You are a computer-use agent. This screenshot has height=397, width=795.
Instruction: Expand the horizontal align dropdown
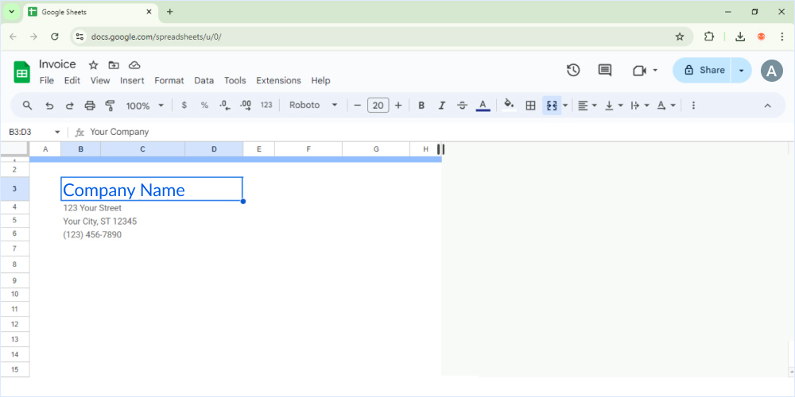pos(587,106)
